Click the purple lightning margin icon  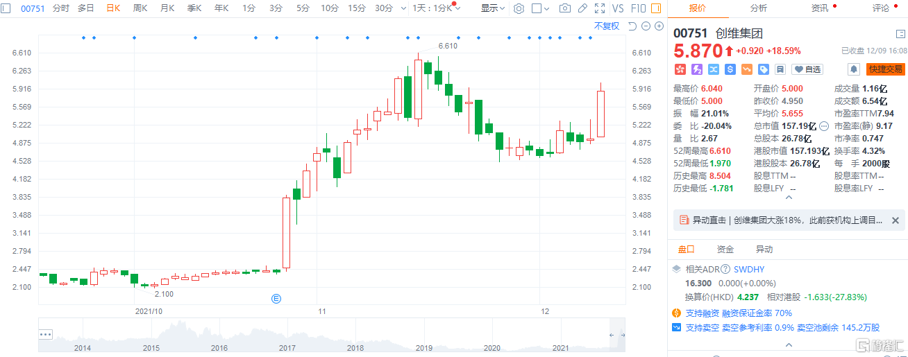696,69
